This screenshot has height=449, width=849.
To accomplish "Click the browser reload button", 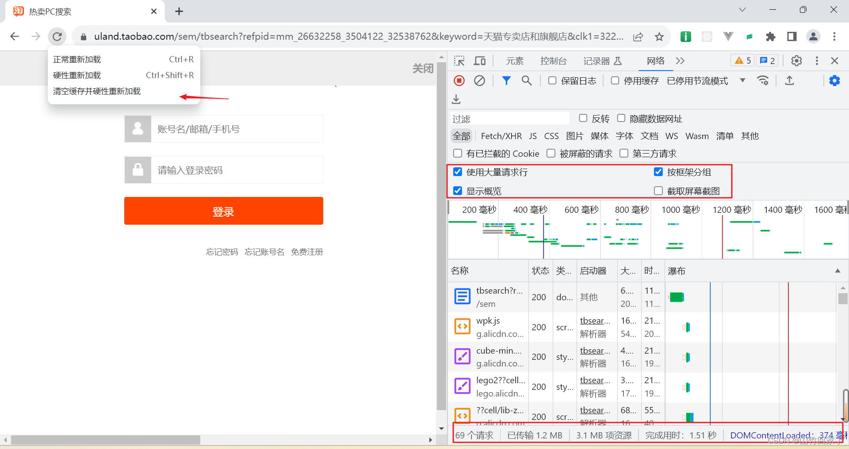I will [57, 37].
